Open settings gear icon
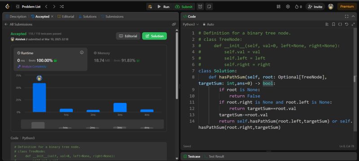Screen dimensions: 359x161 tap(288, 7)
